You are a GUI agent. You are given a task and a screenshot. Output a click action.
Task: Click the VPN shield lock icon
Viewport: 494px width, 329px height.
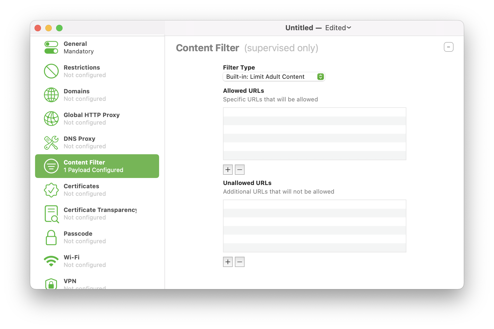(51, 284)
